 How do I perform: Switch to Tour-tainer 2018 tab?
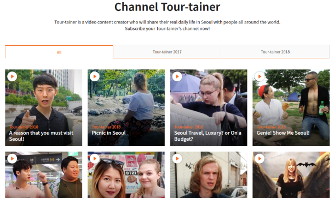(x=275, y=52)
